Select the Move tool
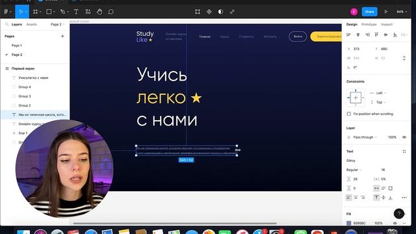Viewport: 416px width, 234px height. (x=21, y=12)
